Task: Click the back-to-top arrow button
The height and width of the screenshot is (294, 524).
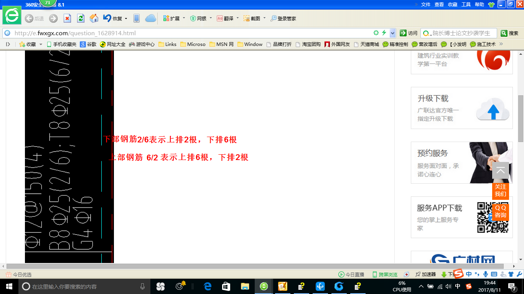Action: point(501,170)
